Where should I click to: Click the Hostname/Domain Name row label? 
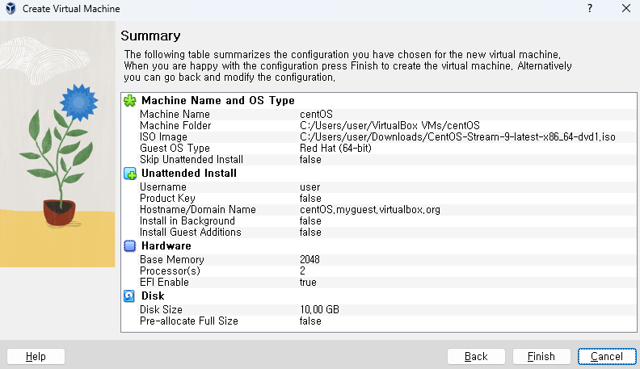point(197,210)
